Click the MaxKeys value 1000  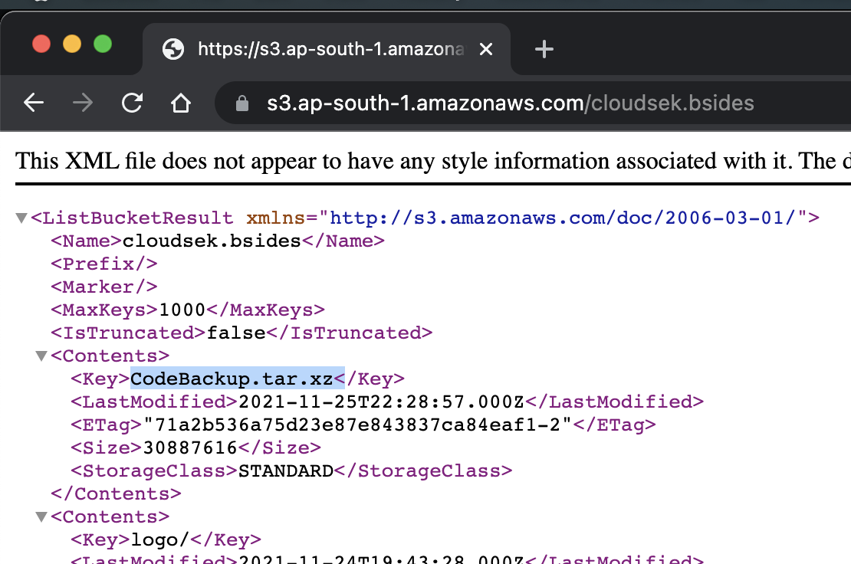tap(182, 310)
